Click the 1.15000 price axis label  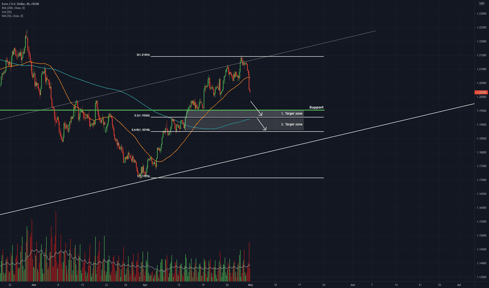pyautogui.click(x=481, y=236)
